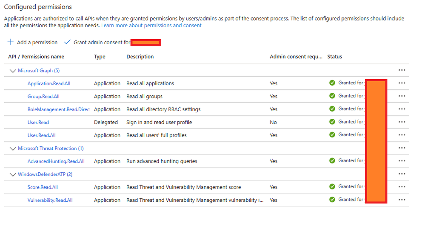Click 'Sign in and read user profile' description

point(159,122)
